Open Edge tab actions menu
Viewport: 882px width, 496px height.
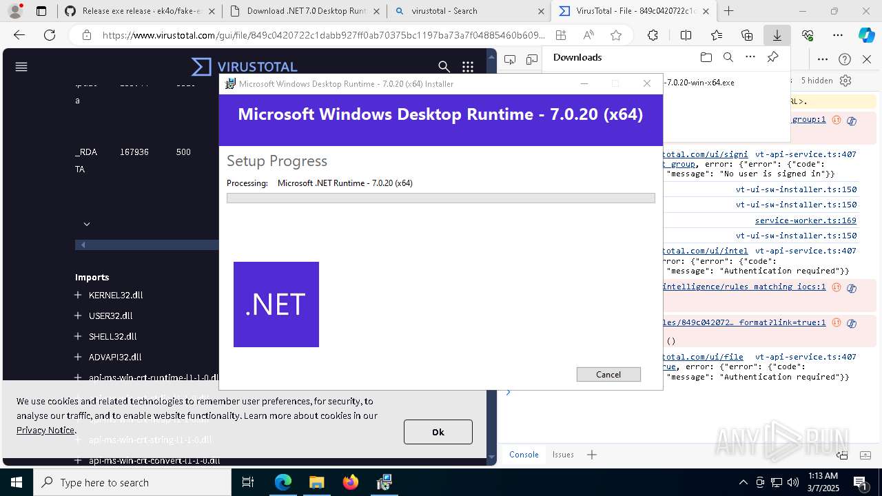[x=41, y=11]
